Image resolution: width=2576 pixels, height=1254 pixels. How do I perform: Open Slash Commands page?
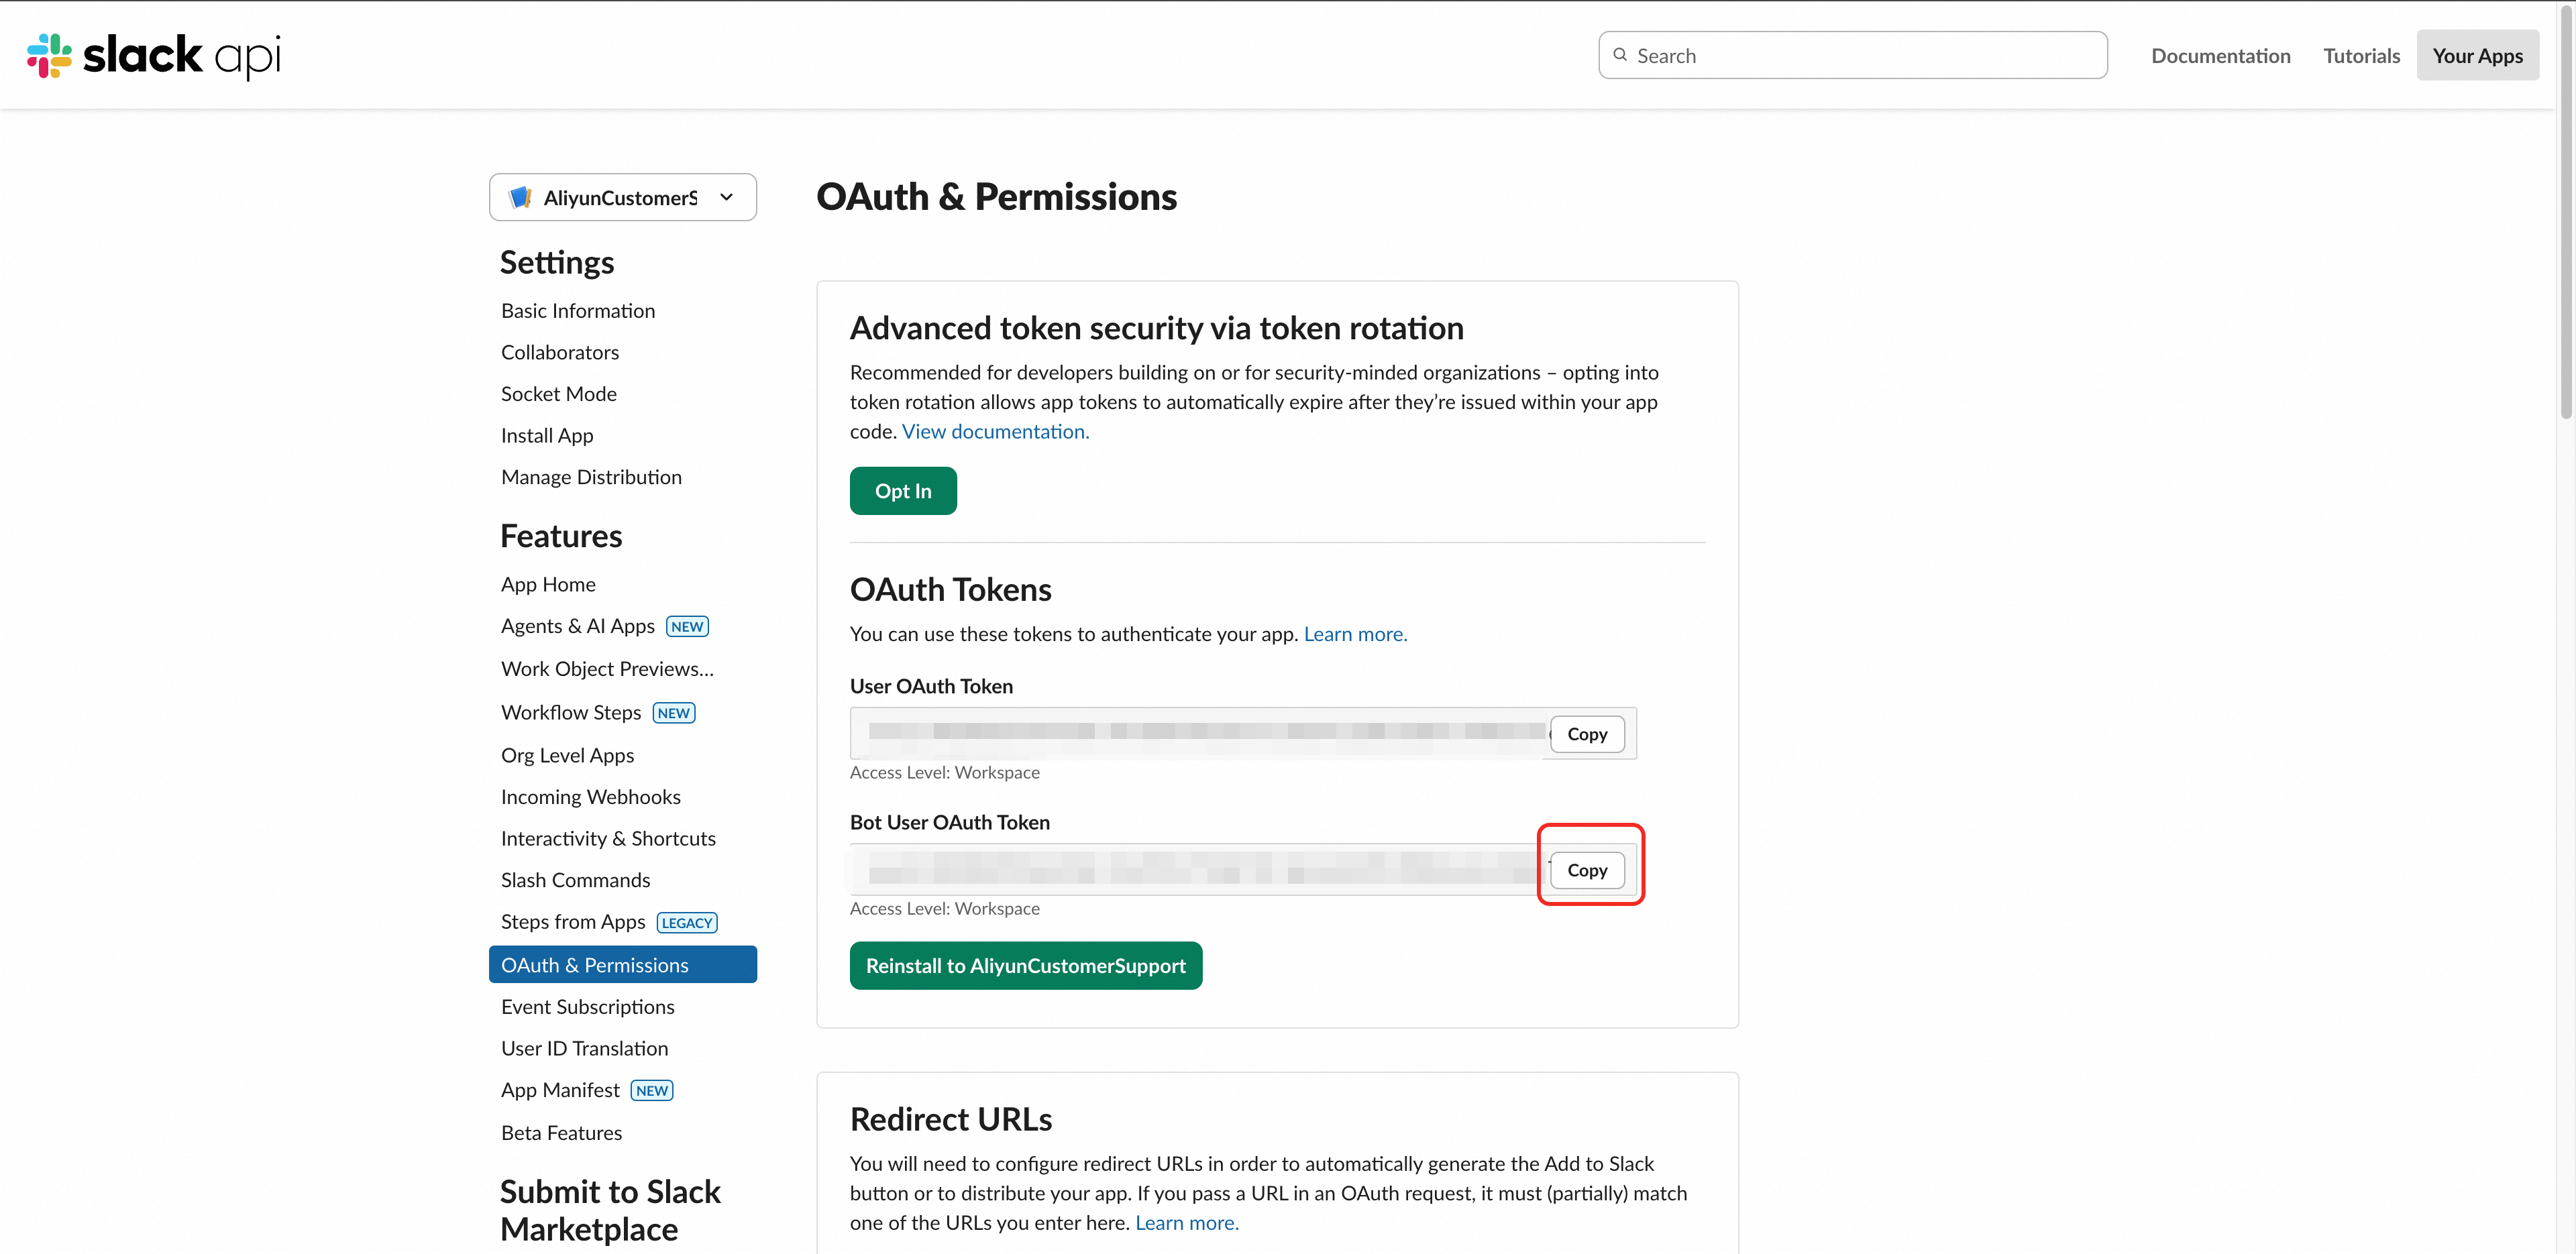point(575,880)
